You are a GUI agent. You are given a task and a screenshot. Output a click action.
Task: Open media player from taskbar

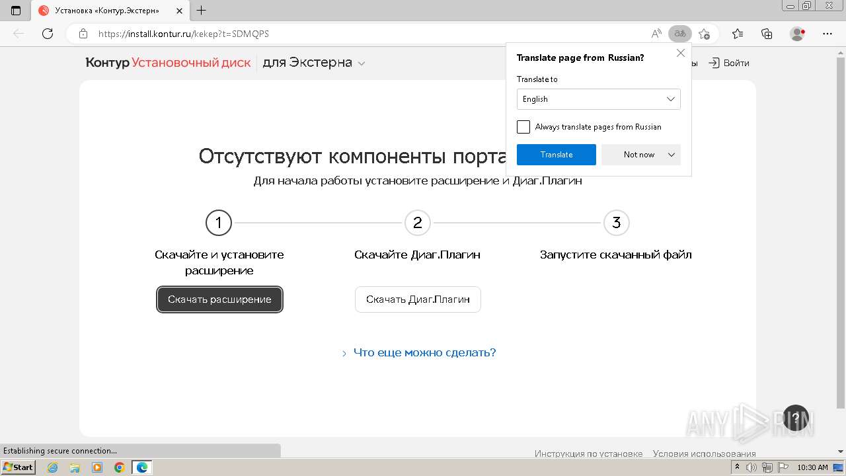(97, 467)
